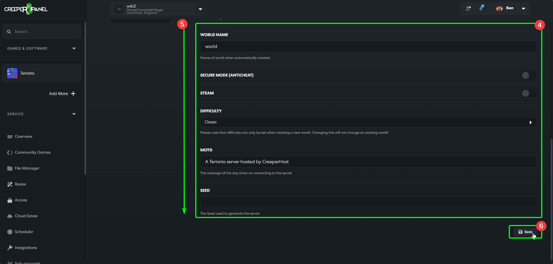
Task: Expand the Ben account menu
Action: pyautogui.click(x=523, y=8)
